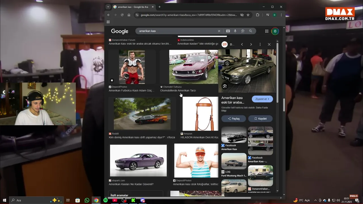Open the Google account avatar
This screenshot has width=363, height=204.
click(x=275, y=31)
